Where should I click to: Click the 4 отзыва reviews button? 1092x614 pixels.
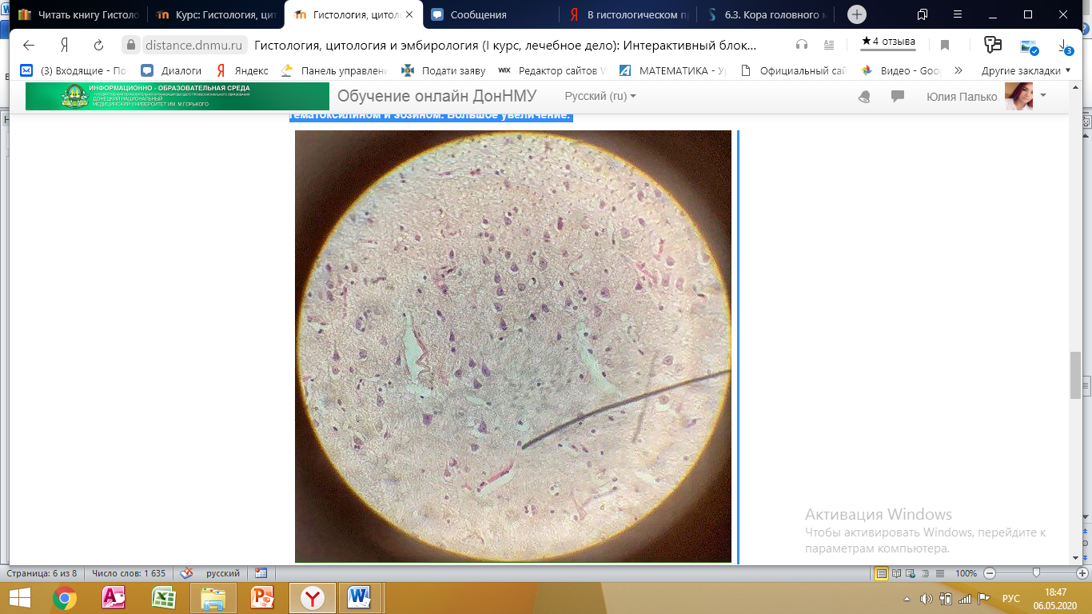[888, 42]
